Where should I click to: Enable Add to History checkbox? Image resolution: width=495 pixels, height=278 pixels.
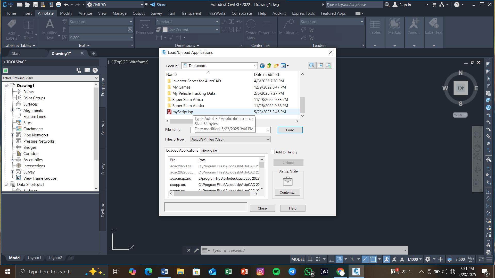click(273, 152)
